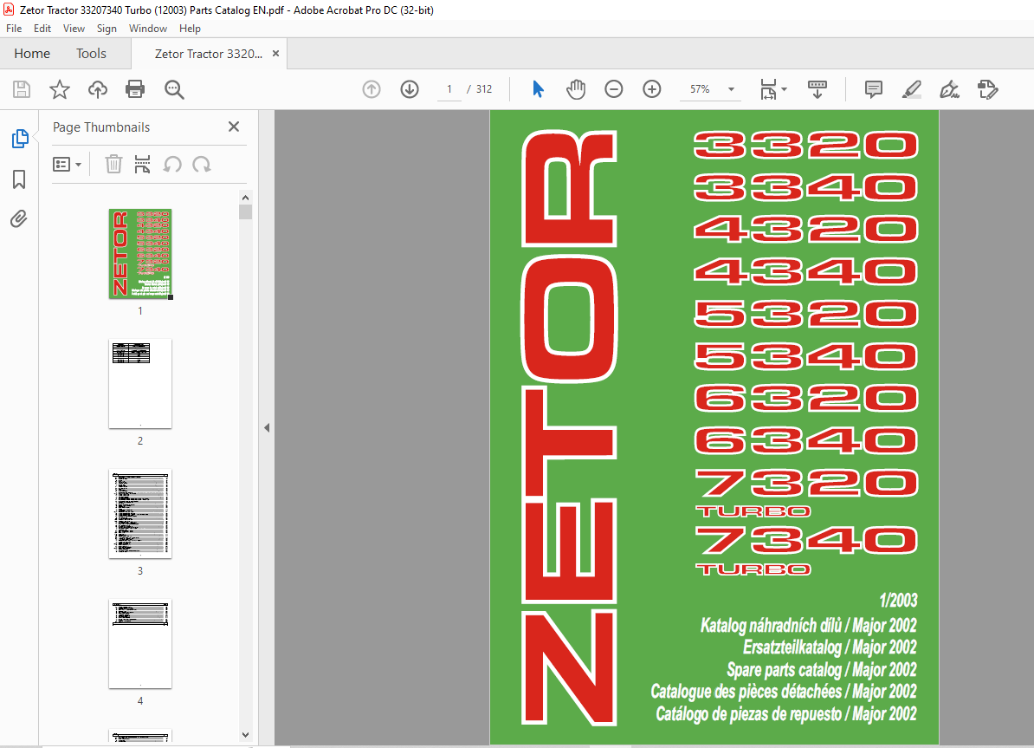Open the Bookmarks panel icon
Screen dimensions: 1034x748
(19, 179)
